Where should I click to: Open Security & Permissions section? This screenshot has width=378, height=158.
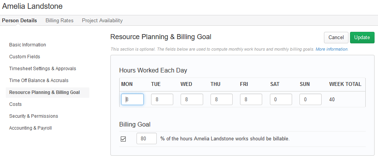click(33, 116)
